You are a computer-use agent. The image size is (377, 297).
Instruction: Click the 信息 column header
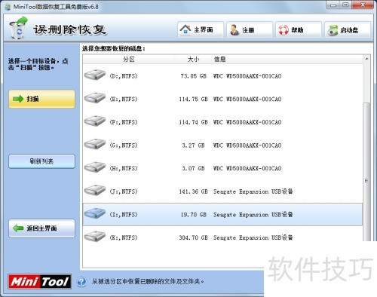point(219,60)
